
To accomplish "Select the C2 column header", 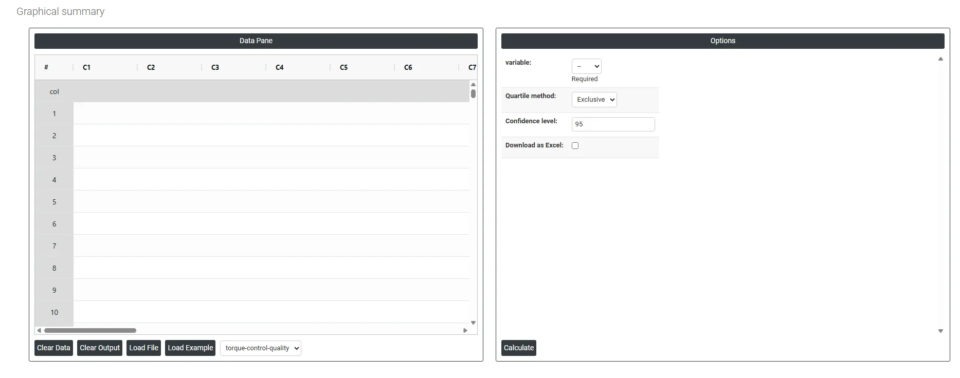I will [x=170, y=67].
